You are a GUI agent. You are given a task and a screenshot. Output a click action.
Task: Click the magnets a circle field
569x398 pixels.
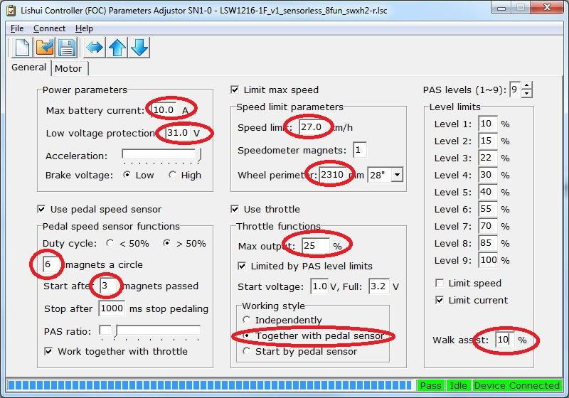point(50,264)
